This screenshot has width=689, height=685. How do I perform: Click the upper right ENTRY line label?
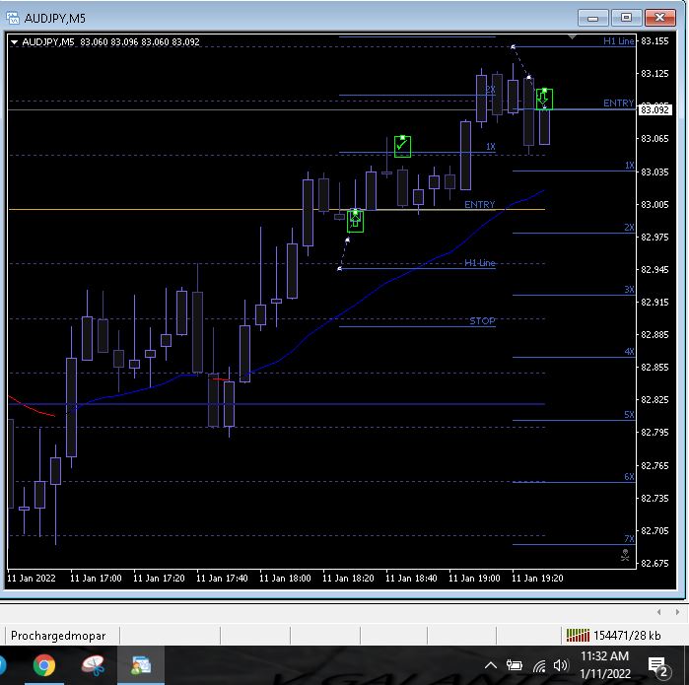[618, 103]
